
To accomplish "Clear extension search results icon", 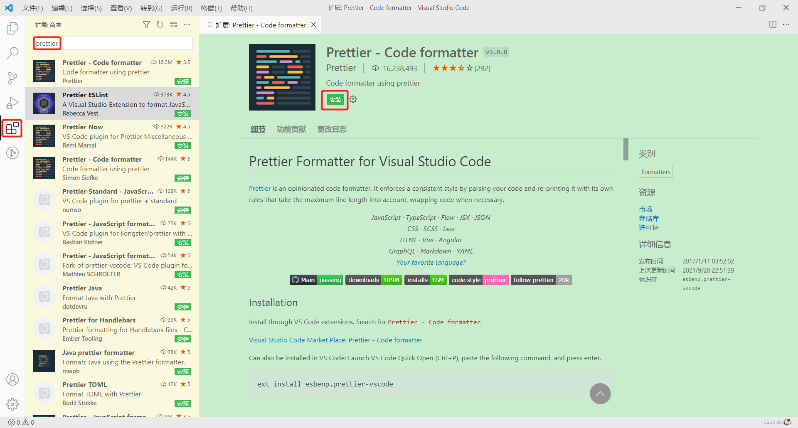I will [174, 25].
